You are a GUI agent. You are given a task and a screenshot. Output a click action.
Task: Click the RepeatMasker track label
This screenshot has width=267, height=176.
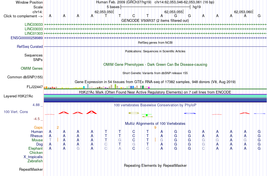pos(31,169)
